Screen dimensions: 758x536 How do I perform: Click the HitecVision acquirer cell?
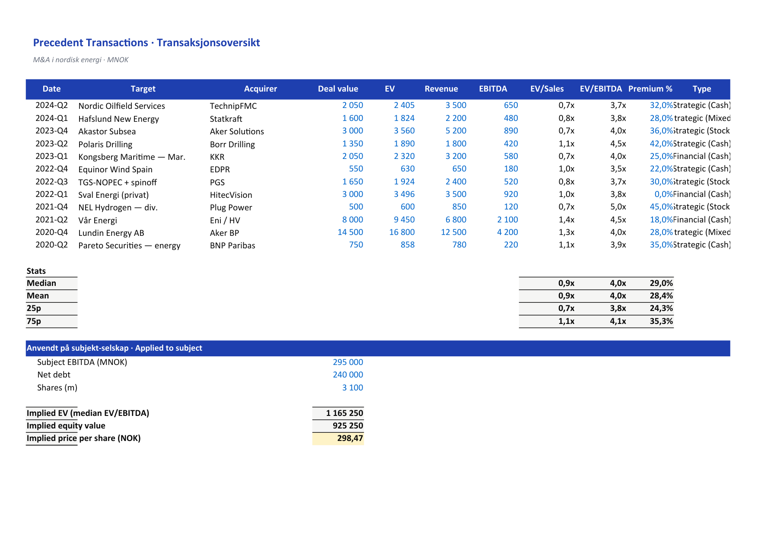pos(231,195)
